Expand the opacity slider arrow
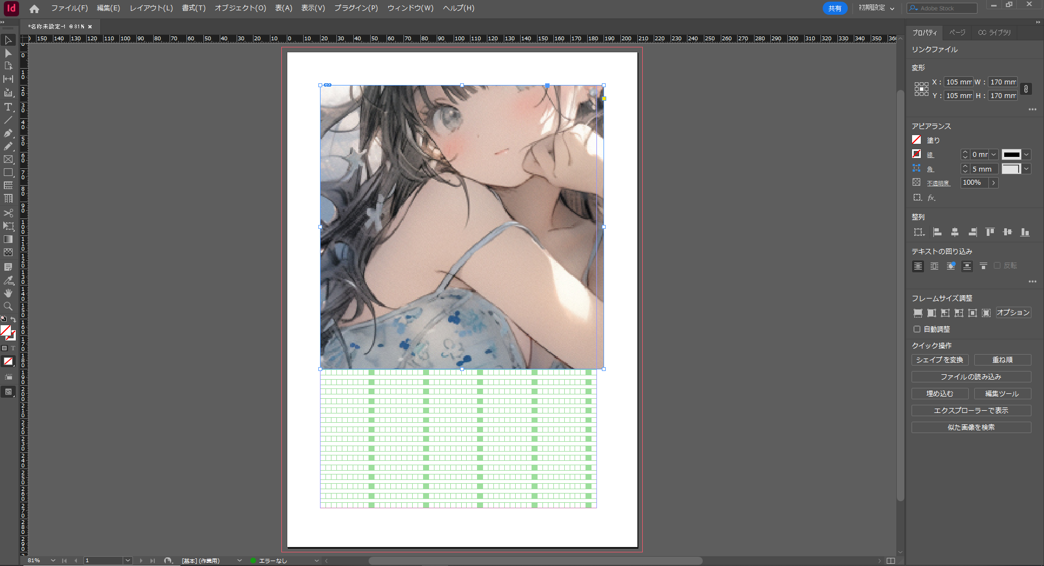This screenshot has height=566, width=1044. coord(994,183)
